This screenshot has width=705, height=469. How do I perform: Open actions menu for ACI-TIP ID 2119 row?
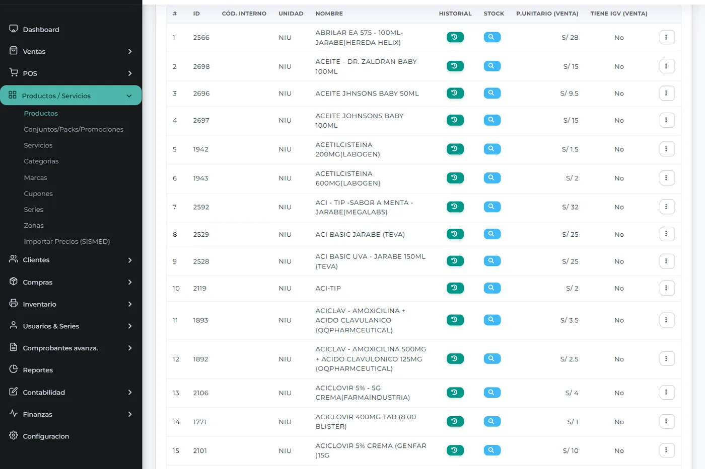pos(667,288)
